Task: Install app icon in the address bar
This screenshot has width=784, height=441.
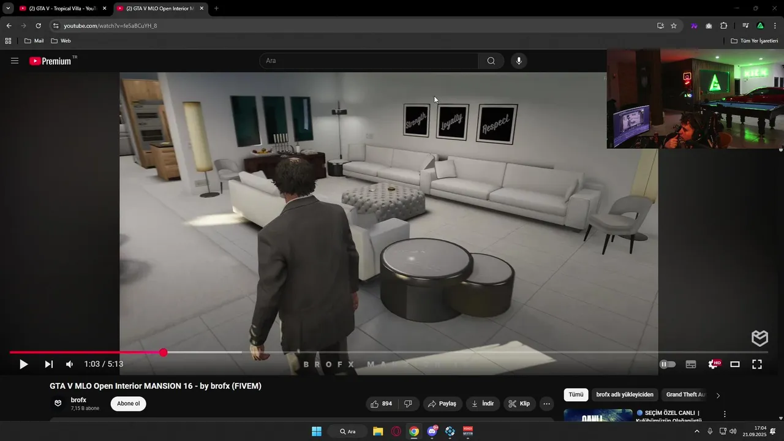Action: point(660,26)
